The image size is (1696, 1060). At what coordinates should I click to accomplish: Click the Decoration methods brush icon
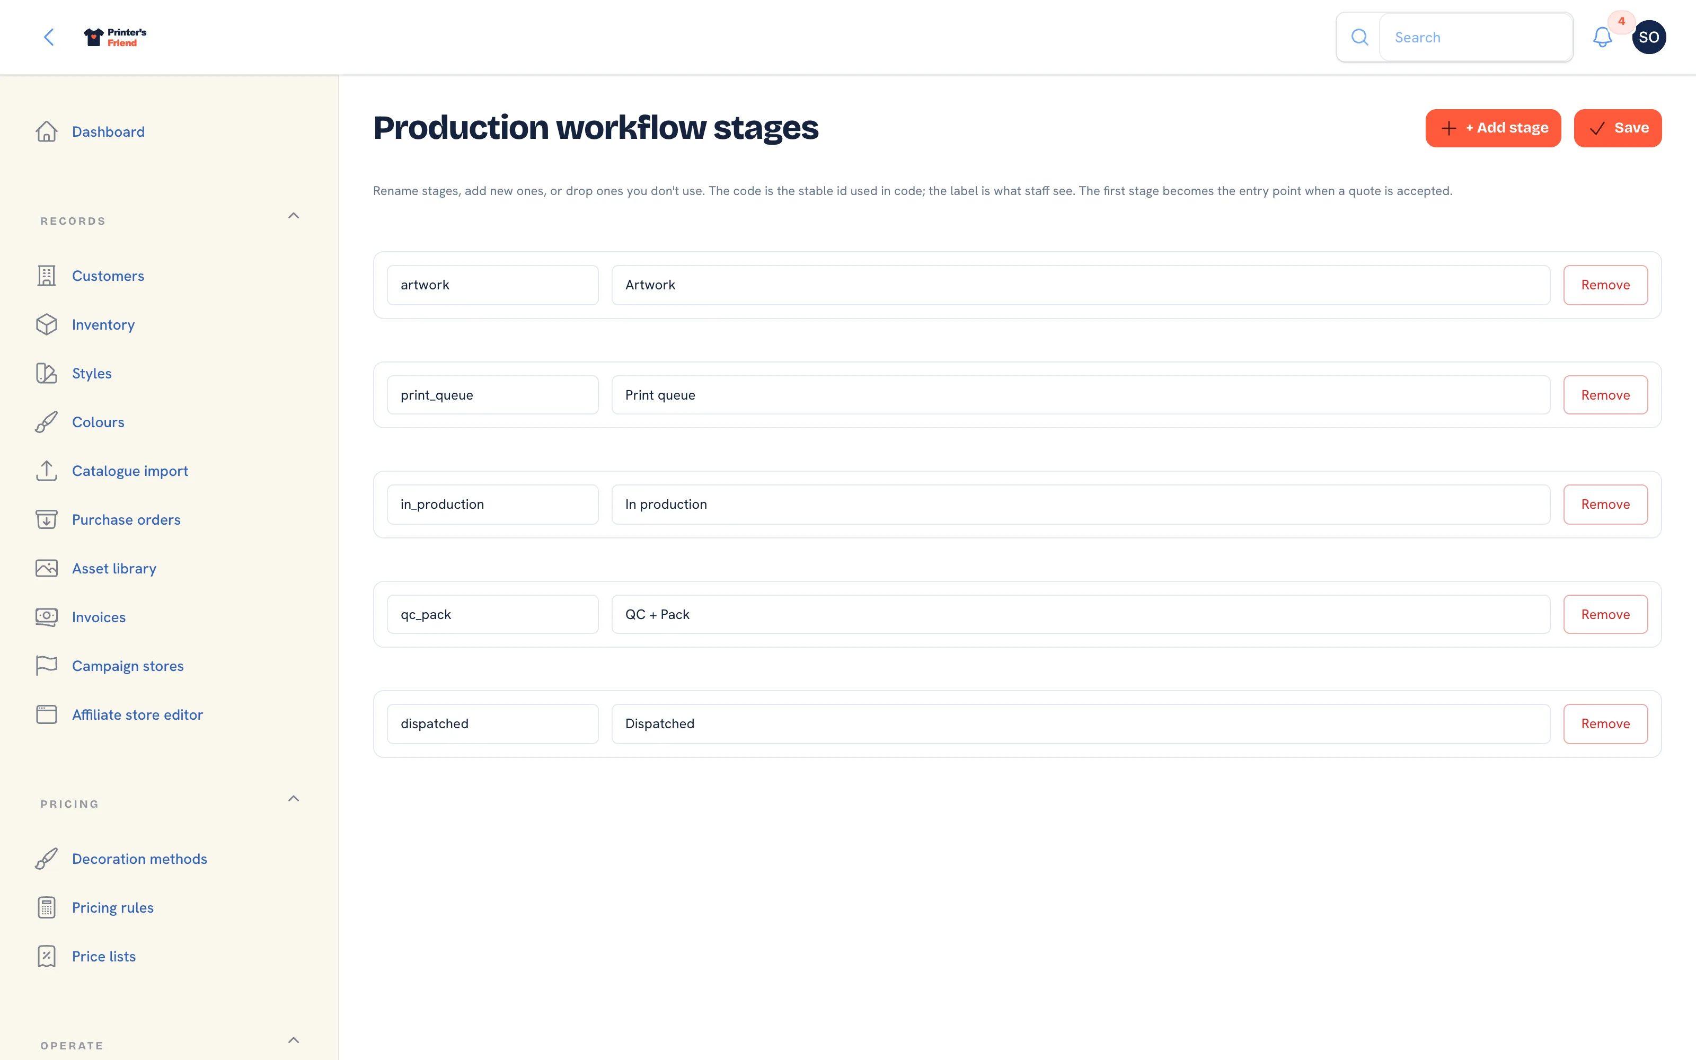pyautogui.click(x=47, y=859)
